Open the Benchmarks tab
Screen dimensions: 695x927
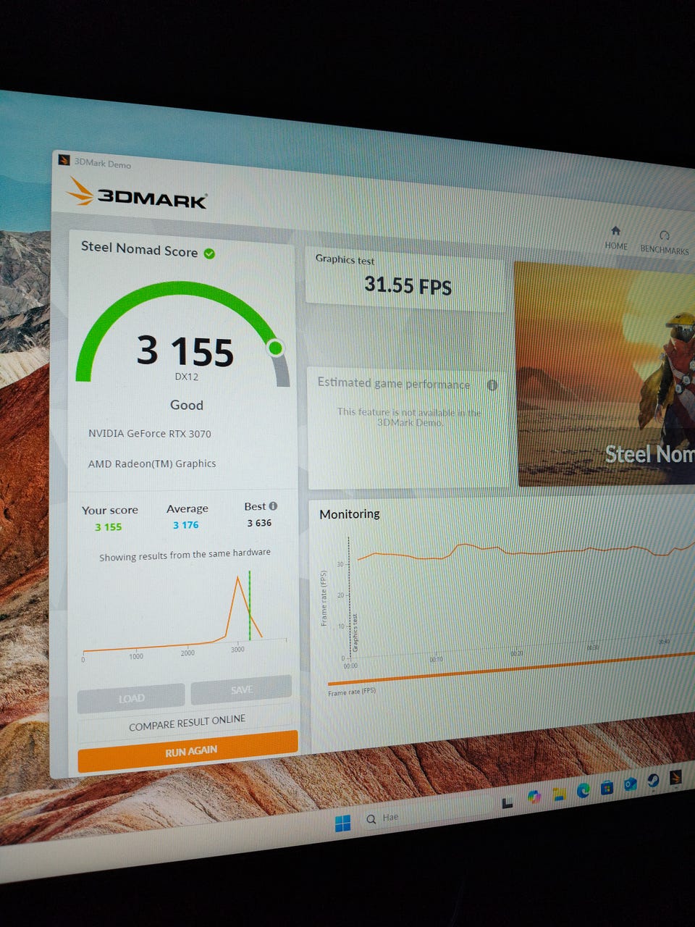tap(665, 243)
